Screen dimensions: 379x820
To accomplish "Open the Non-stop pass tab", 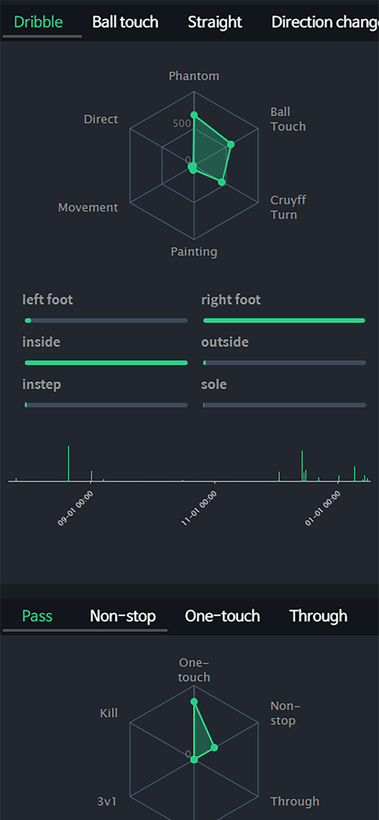I will (123, 616).
